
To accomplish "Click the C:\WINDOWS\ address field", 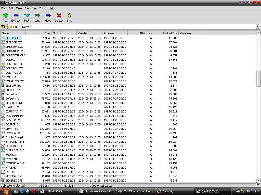I will point(132,27).
